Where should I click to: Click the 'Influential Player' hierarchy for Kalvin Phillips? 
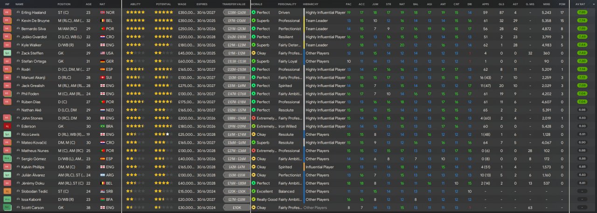[x=320, y=167]
